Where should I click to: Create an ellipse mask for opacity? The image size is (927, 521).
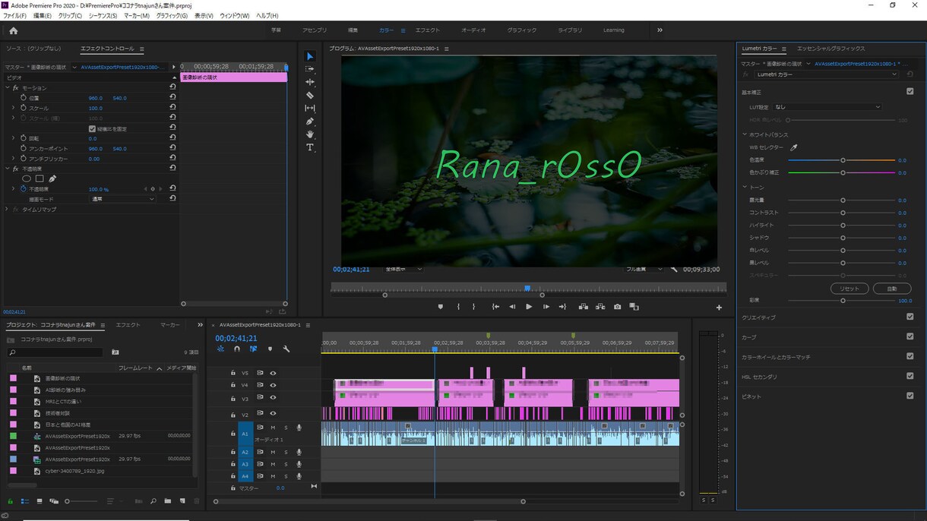tap(27, 179)
